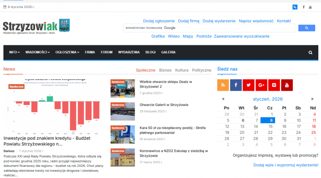Click the Twitter follow icon
The width and height of the screenshot is (321, 178).
248,85
